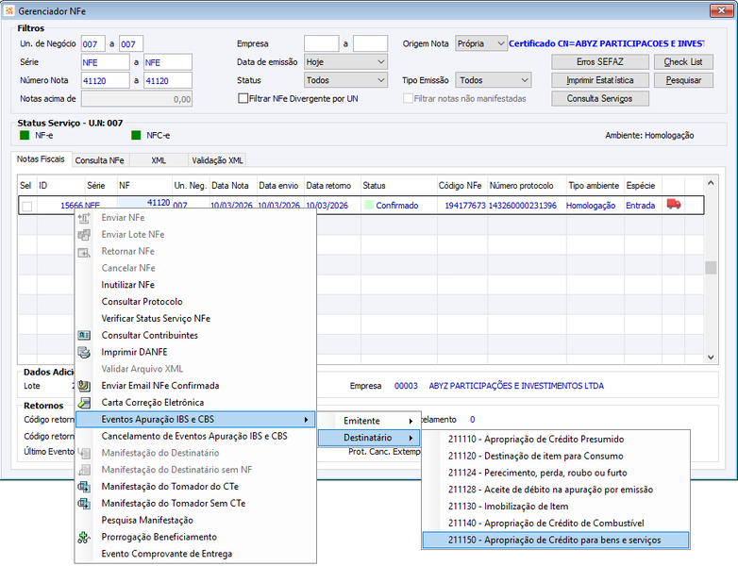The image size is (738, 566).
Task: Enable Filtrar NFe Divergente por UN checkbox
Action: point(243,98)
